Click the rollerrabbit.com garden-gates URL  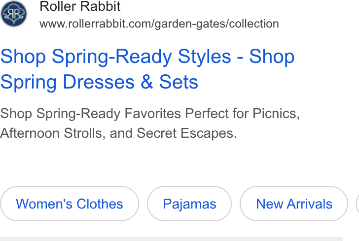point(159,24)
